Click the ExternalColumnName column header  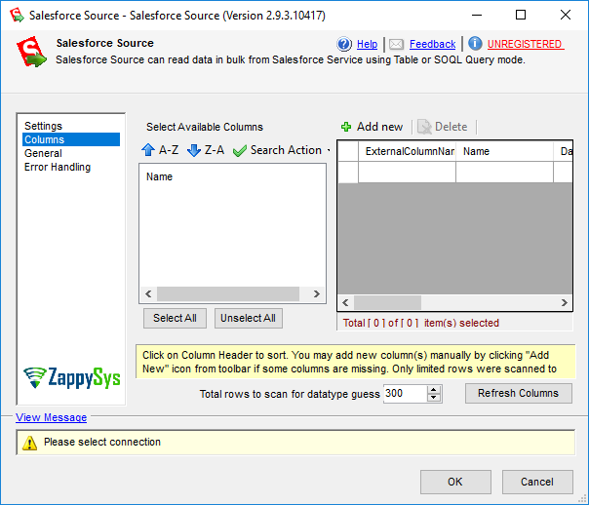coord(408,151)
